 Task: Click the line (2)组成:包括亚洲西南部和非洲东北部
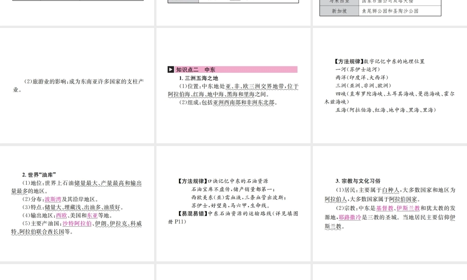[x=228, y=103]
